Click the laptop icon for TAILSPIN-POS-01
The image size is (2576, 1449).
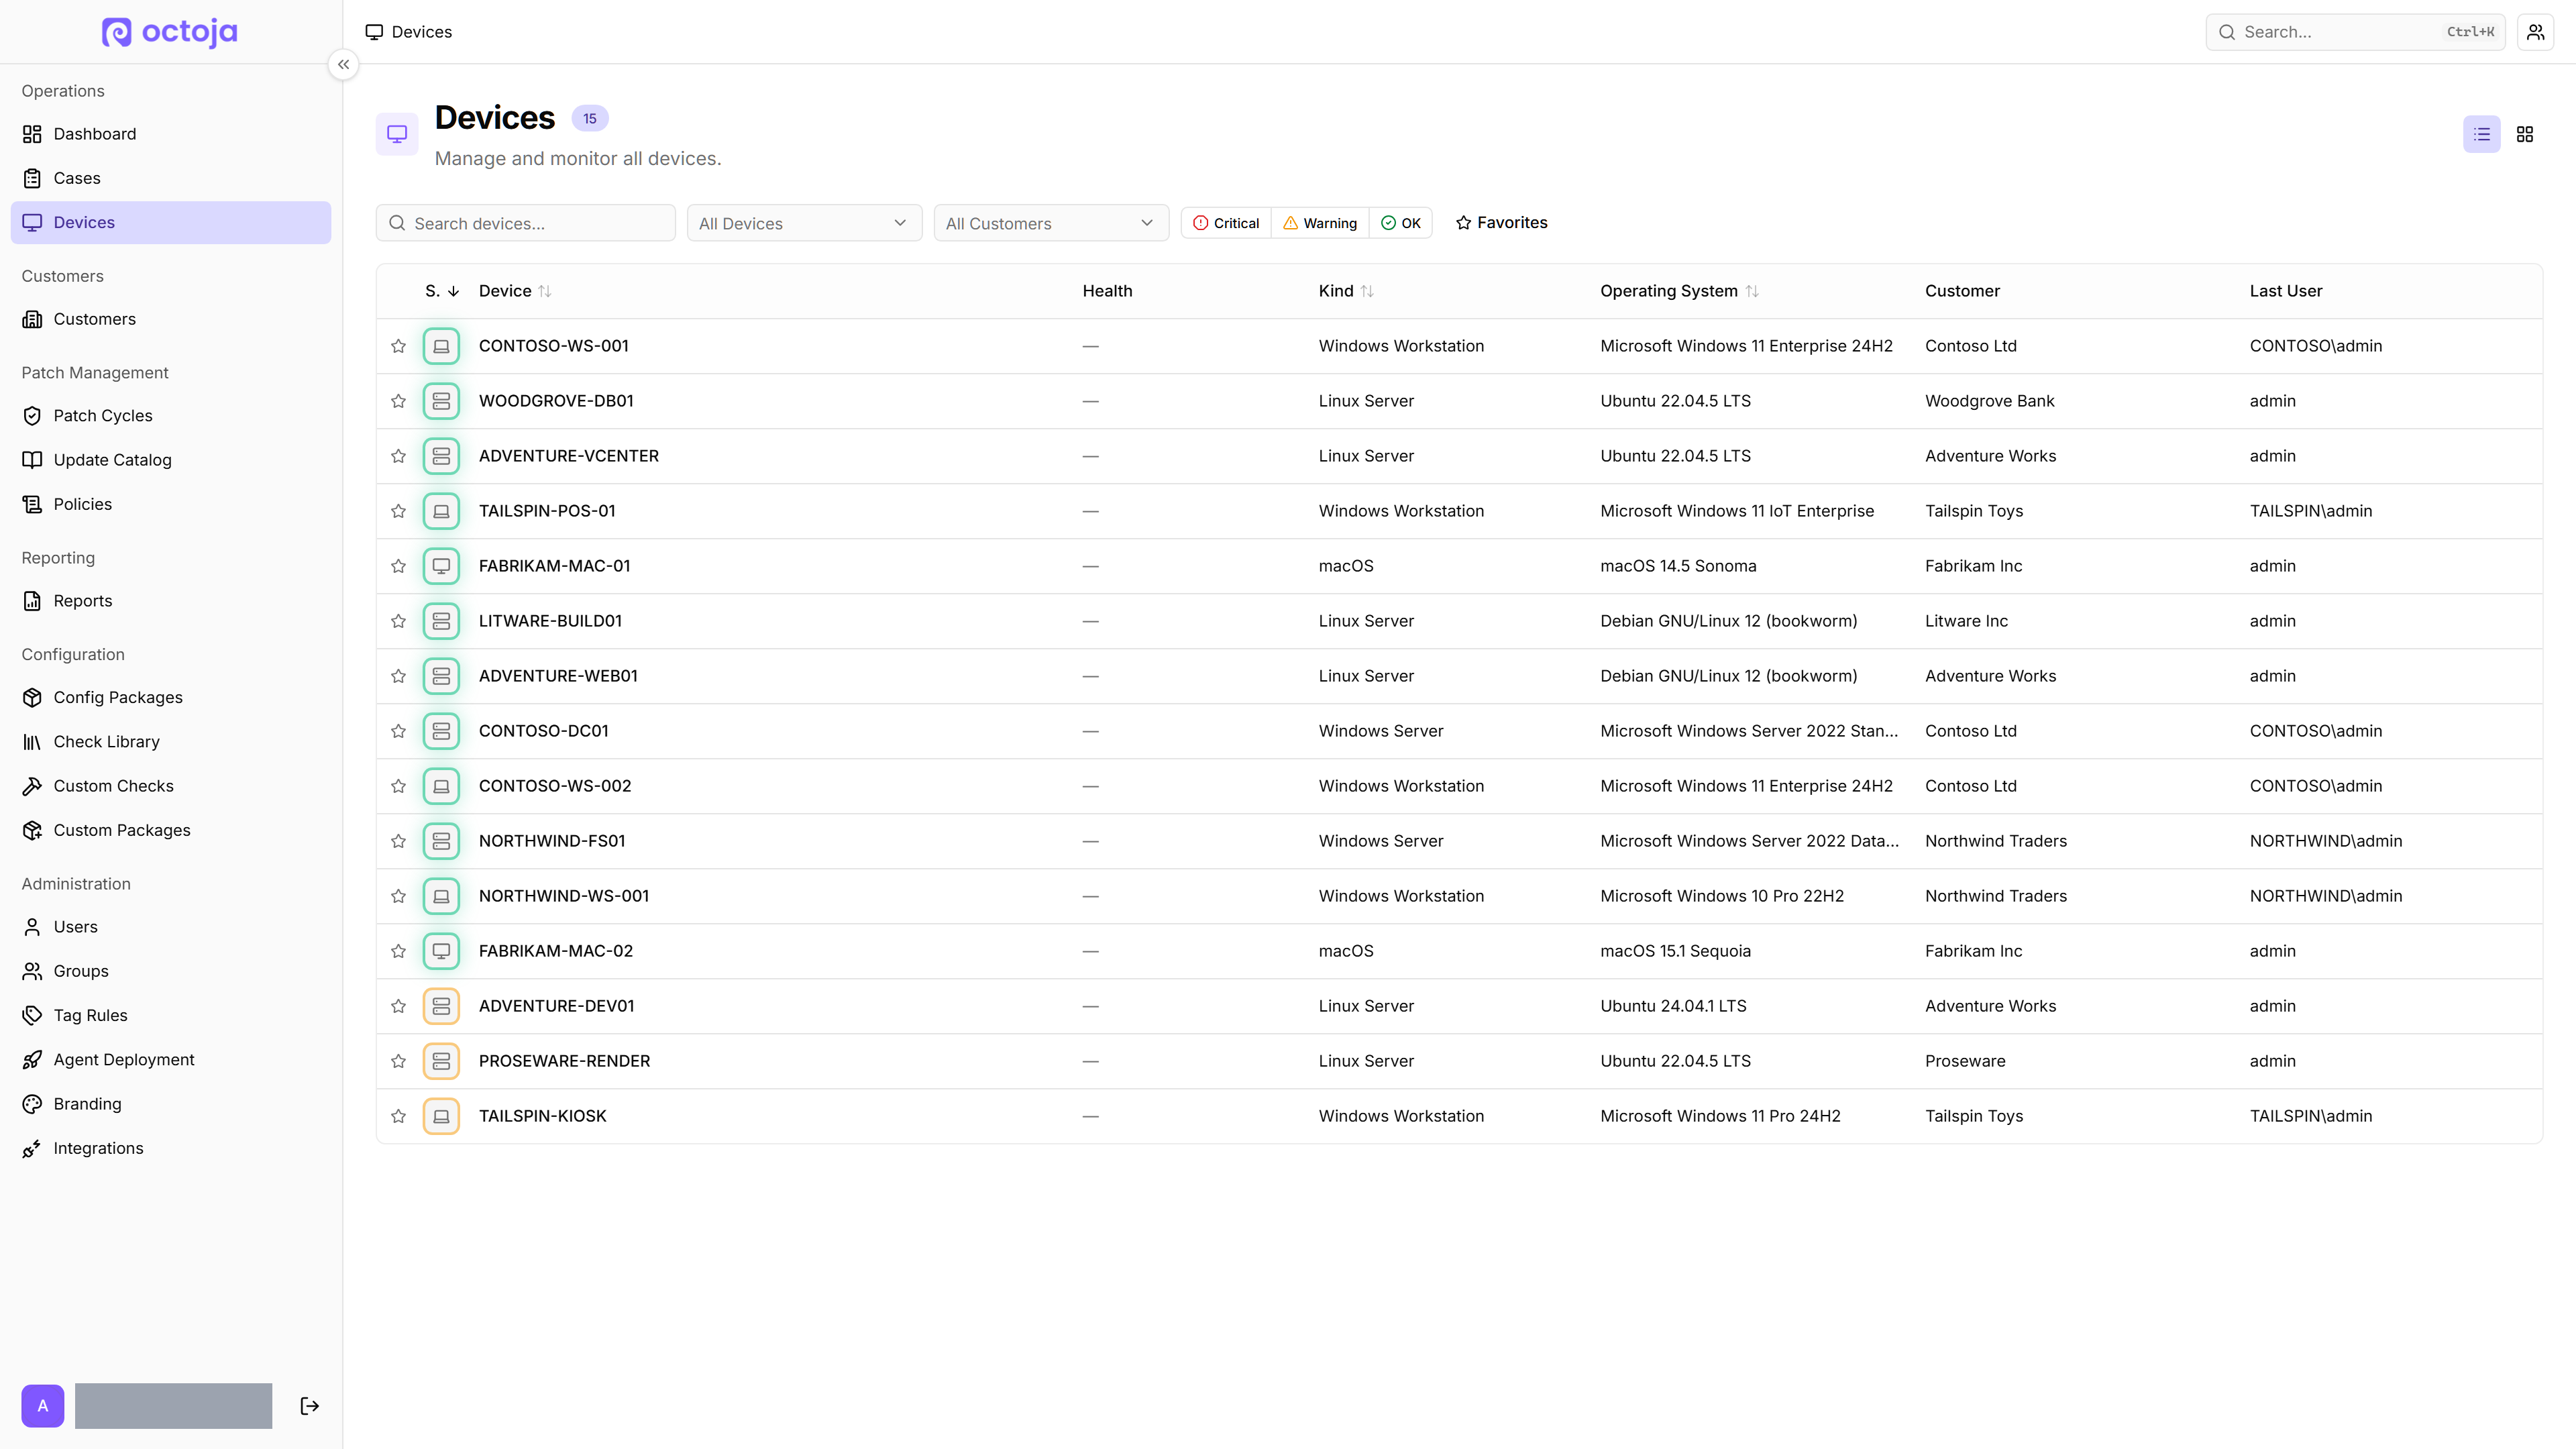click(441, 511)
